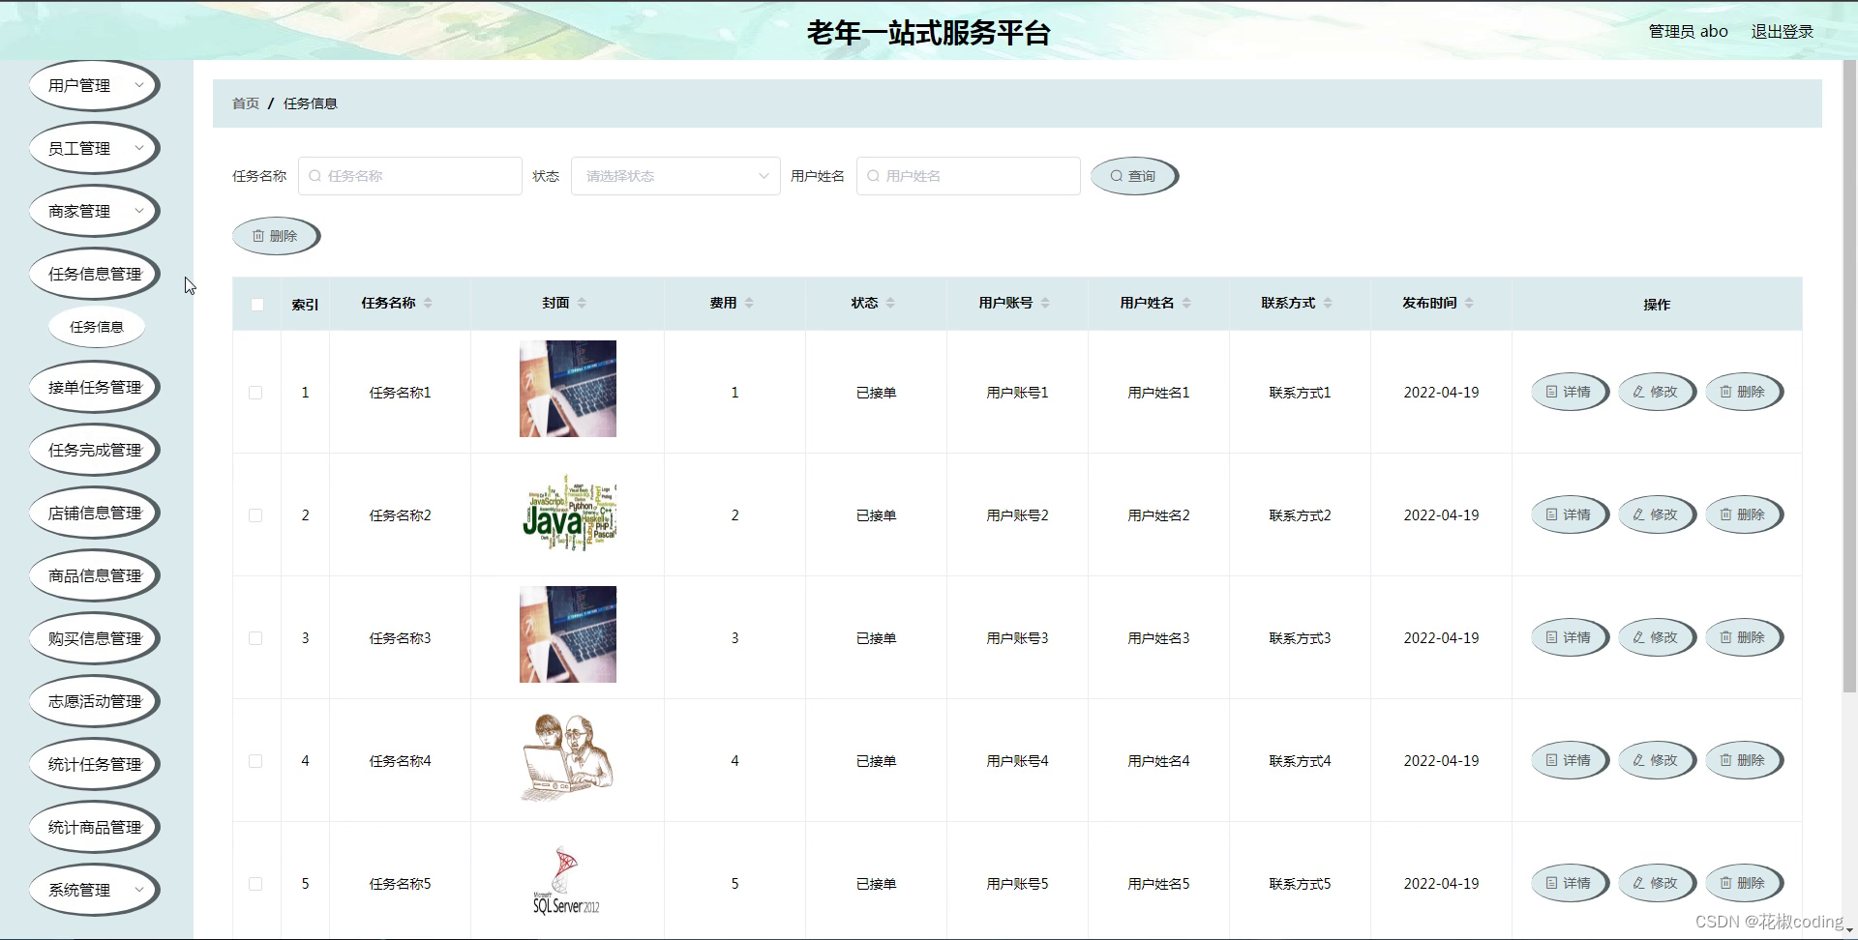Check the checkbox on row 1 任务名称1
The image size is (1858, 940).
tap(255, 393)
